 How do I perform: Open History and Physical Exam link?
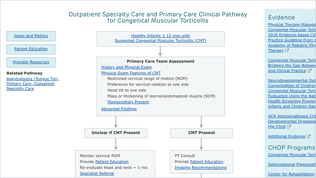[x=126, y=67]
